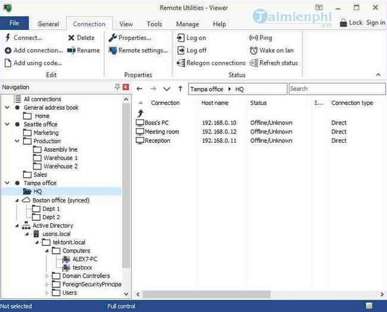Screen dimensions: 387x312
Task: Expand the Domain Controllers folder
Action: pyautogui.click(x=47, y=276)
